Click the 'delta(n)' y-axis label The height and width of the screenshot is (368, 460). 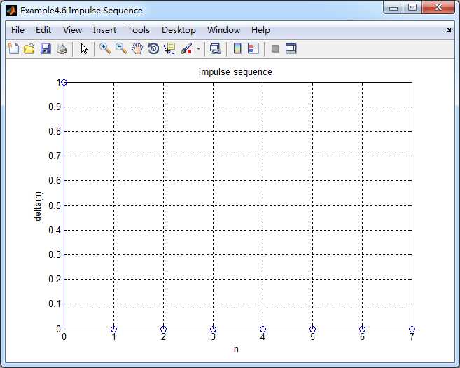(x=38, y=206)
